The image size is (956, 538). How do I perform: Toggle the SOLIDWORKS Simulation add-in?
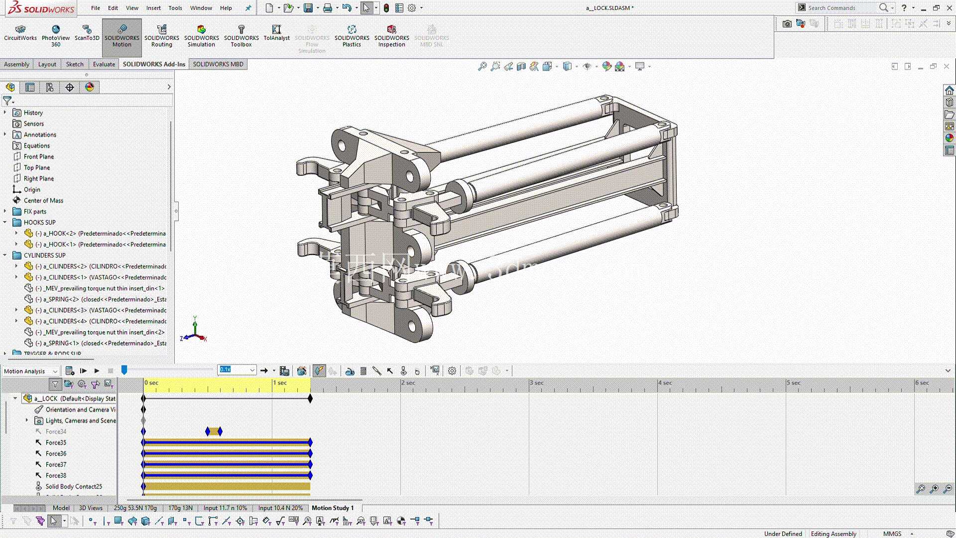(202, 36)
